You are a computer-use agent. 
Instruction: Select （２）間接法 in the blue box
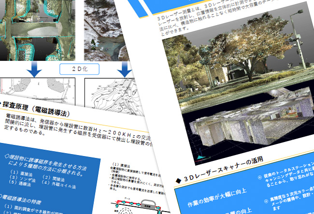[x=54, y=178]
